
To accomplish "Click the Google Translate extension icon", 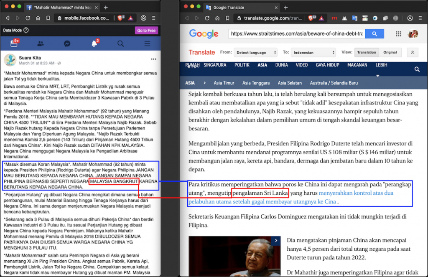I will tap(354, 18).
